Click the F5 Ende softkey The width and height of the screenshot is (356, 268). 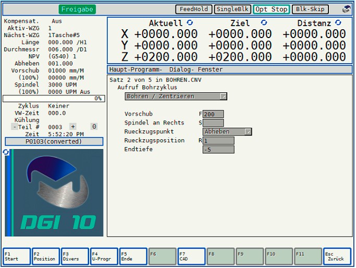(x=133, y=257)
